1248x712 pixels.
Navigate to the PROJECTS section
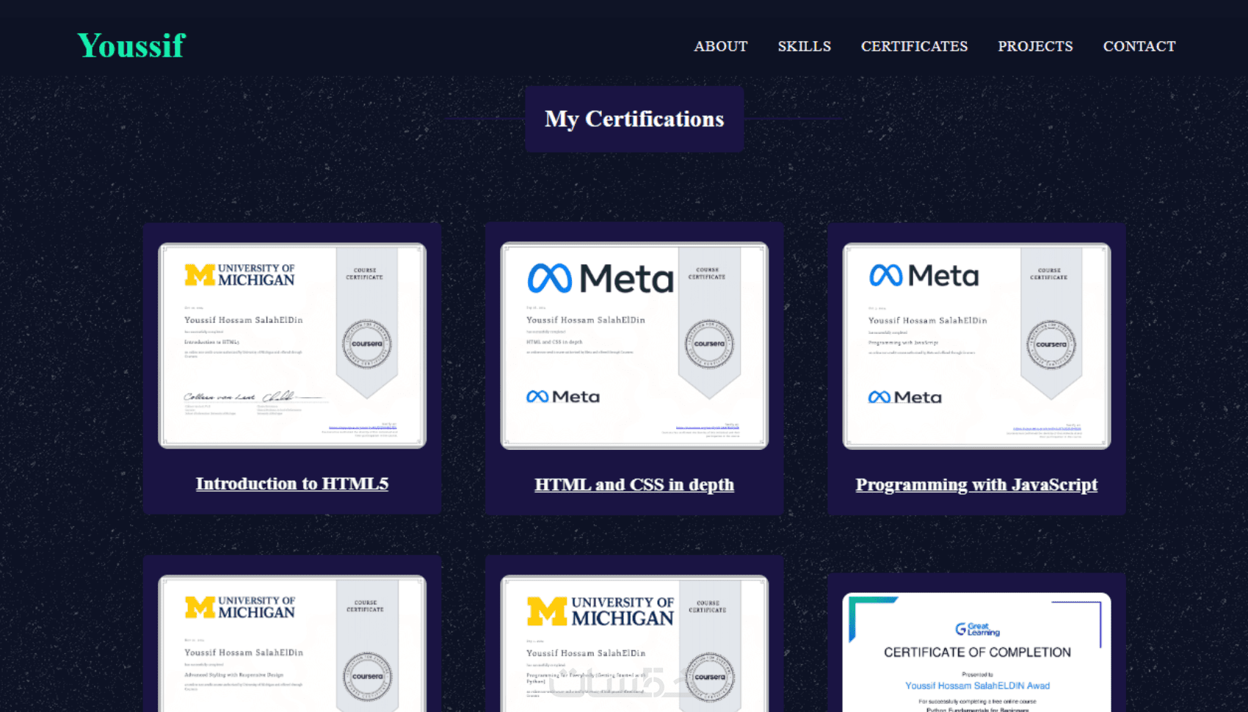point(1035,46)
